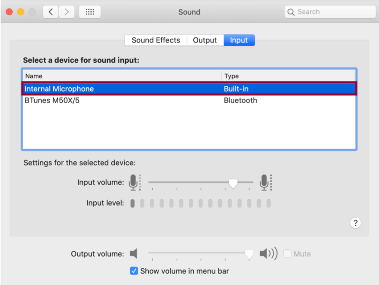Click the back navigation arrow
This screenshot has width=379, height=285.
(51, 12)
